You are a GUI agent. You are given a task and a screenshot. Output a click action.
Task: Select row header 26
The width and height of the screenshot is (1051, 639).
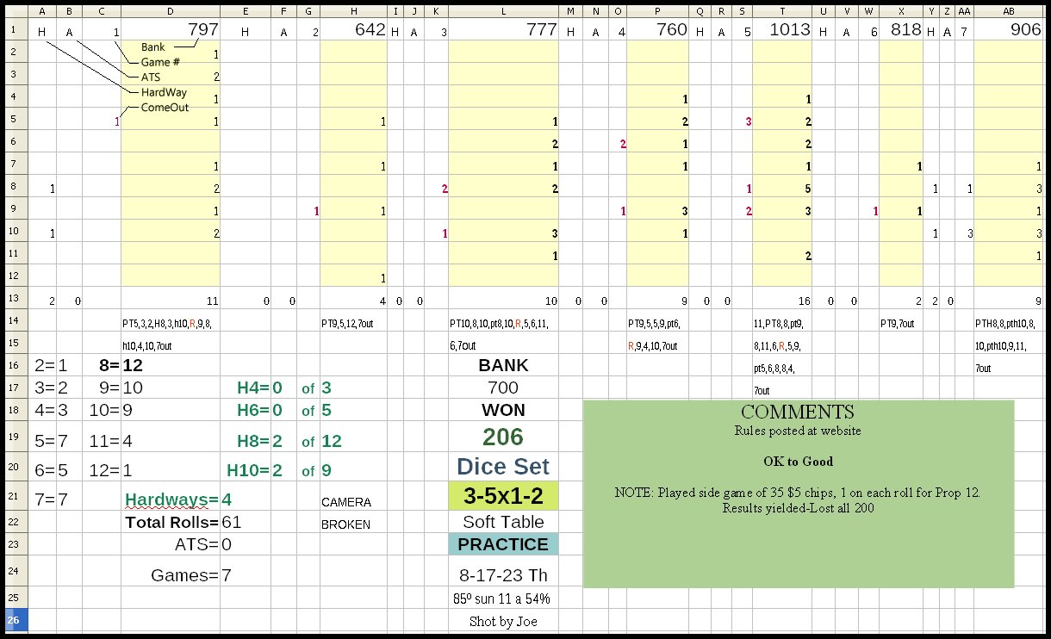tap(16, 620)
